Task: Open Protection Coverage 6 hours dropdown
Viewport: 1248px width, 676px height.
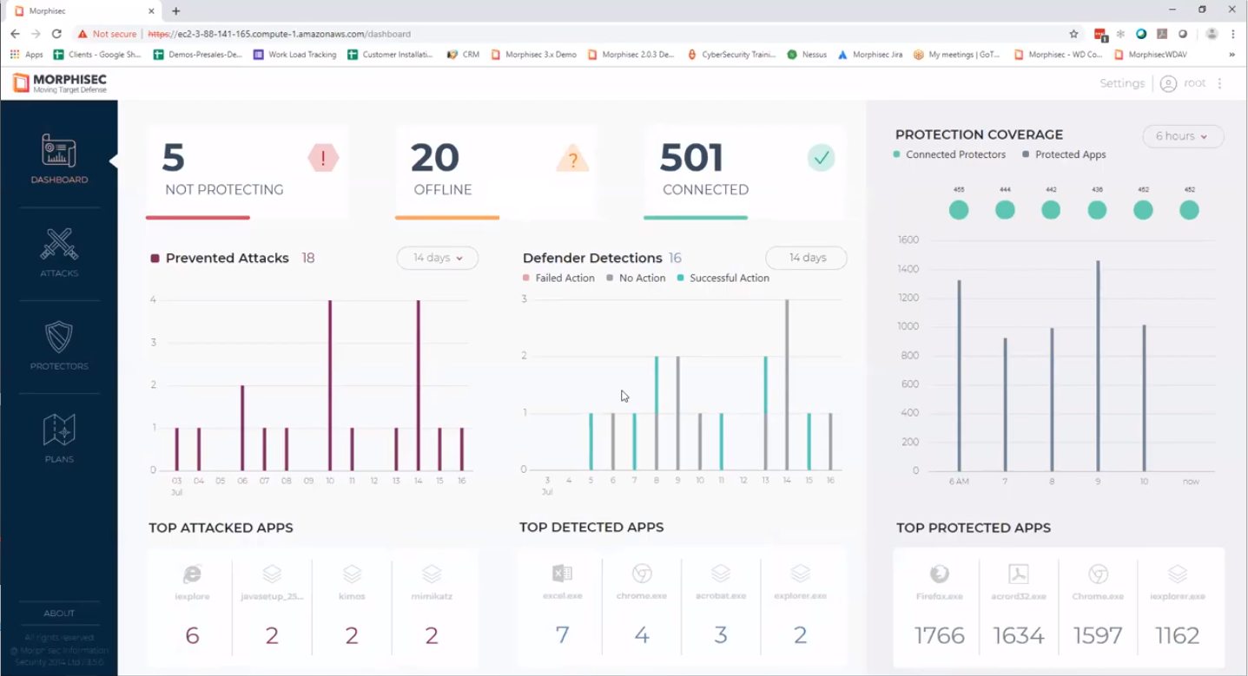Action: pos(1183,136)
